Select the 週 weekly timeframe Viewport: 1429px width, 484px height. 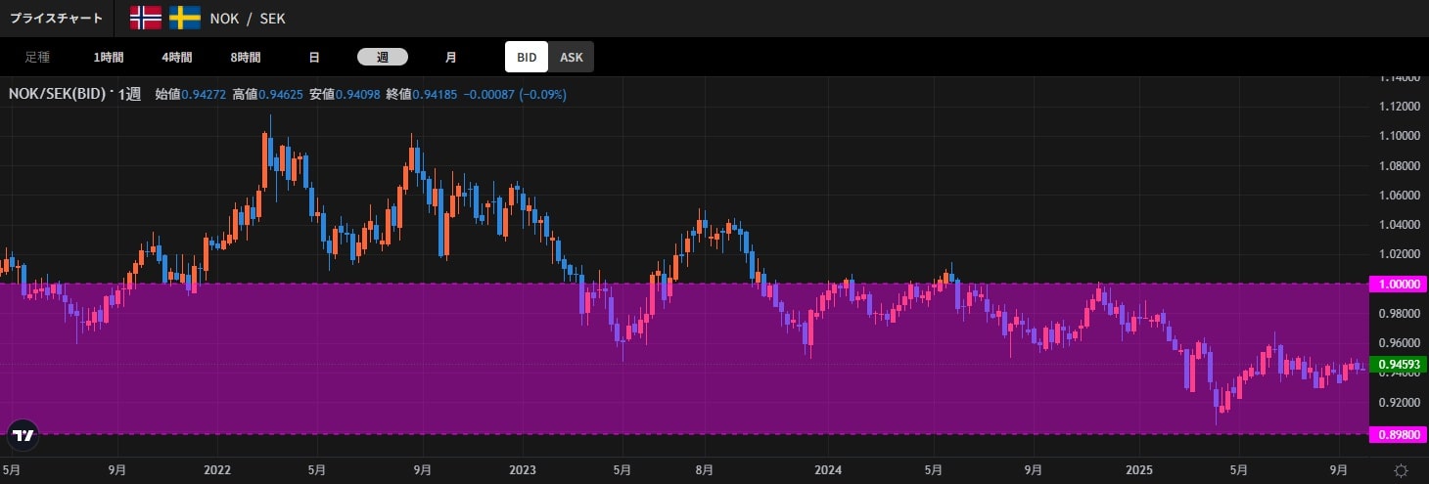(382, 57)
